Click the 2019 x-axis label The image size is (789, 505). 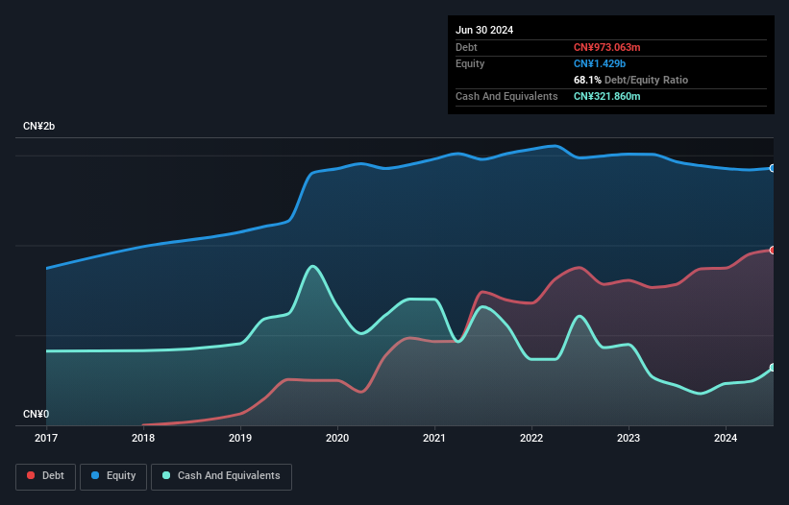coord(240,438)
